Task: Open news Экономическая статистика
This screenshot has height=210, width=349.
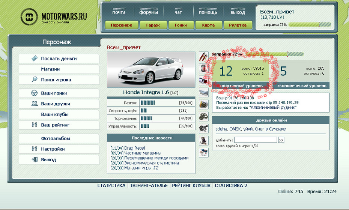Action: [x=152, y=163]
